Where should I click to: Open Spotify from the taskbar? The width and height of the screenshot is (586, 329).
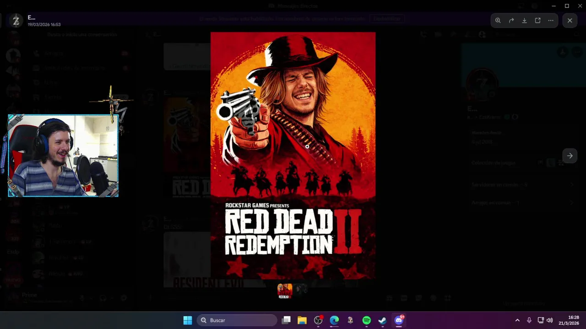(x=367, y=320)
